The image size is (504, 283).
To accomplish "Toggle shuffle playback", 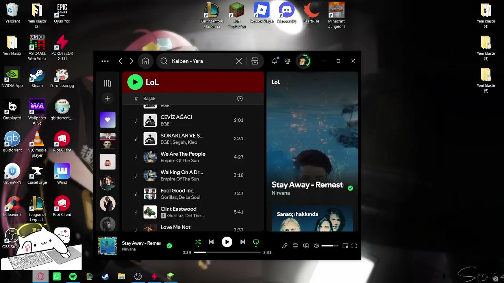I will click(x=198, y=242).
